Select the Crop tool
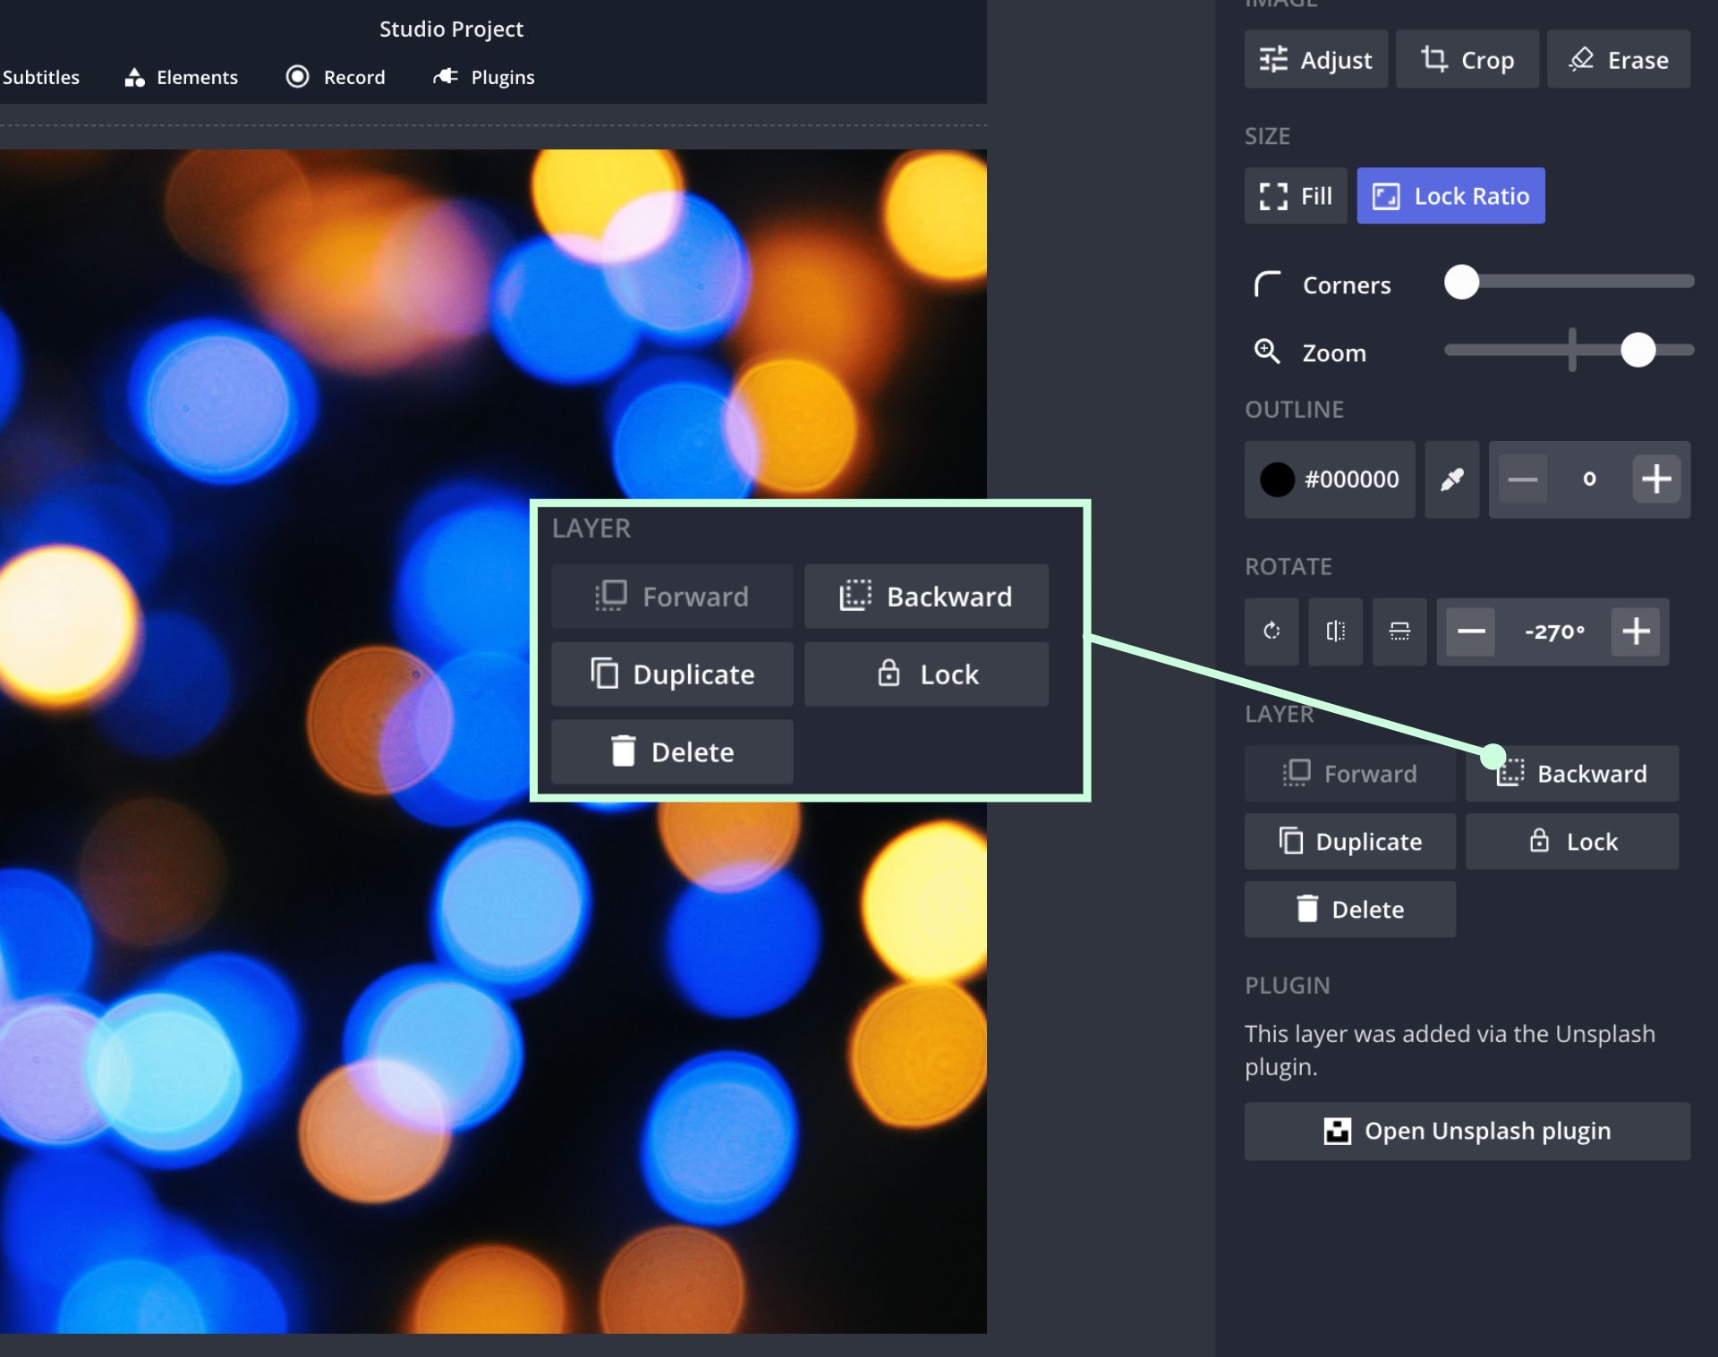The image size is (1718, 1357). (x=1467, y=59)
